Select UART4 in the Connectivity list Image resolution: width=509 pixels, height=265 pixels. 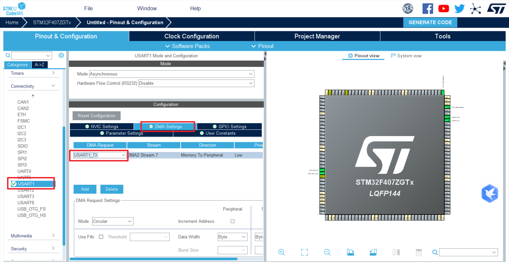[x=24, y=171]
